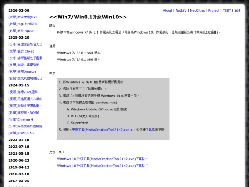Open the ROMS tutorial sidebar link
Image resolution: width=249 pixels, height=187 pixels.
[24, 113]
